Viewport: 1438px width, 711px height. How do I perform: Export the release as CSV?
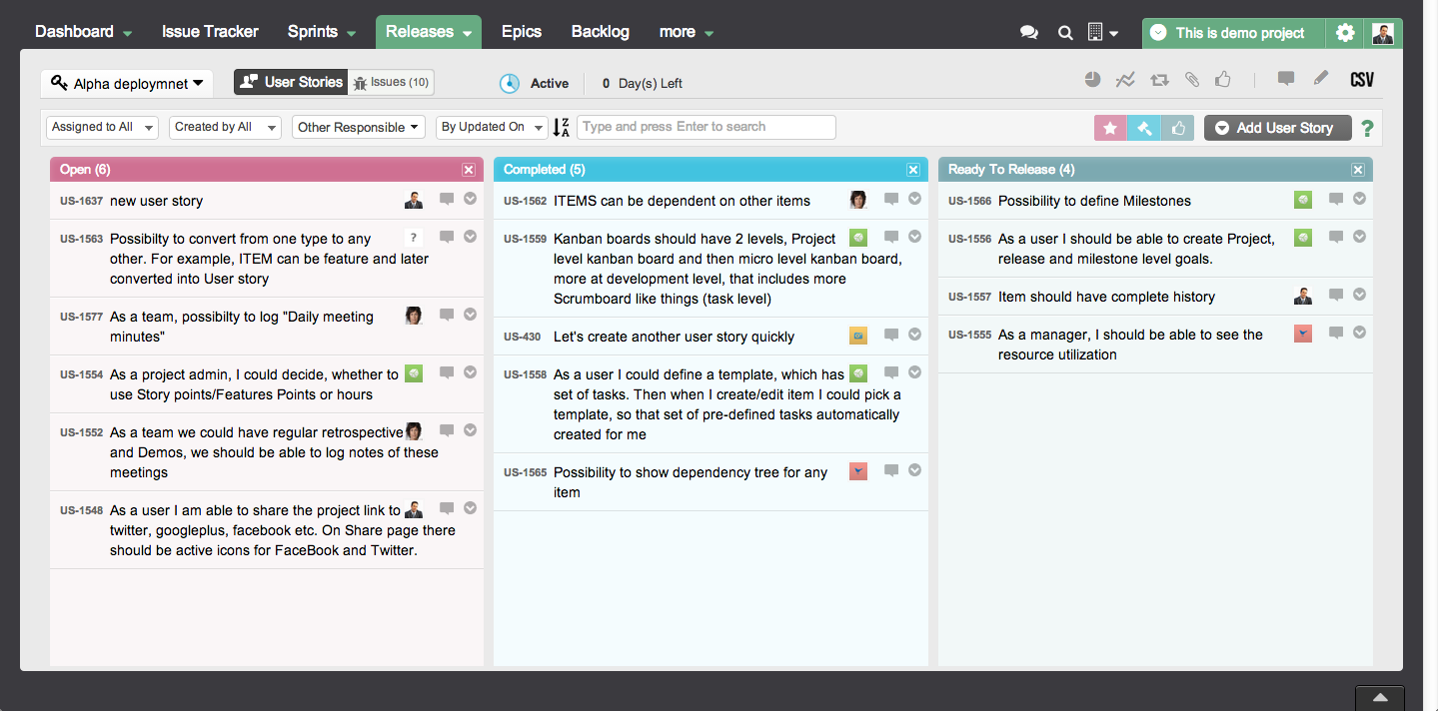pyautogui.click(x=1362, y=80)
